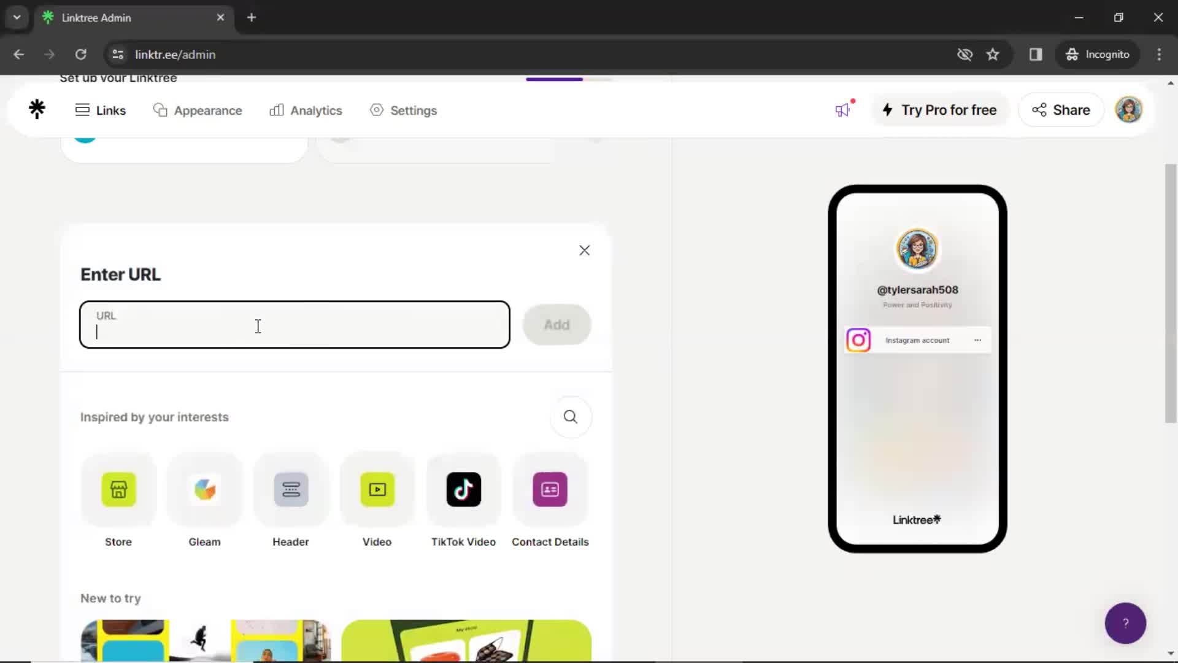Select the Contact Details icon
Image resolution: width=1178 pixels, height=663 pixels.
point(549,489)
